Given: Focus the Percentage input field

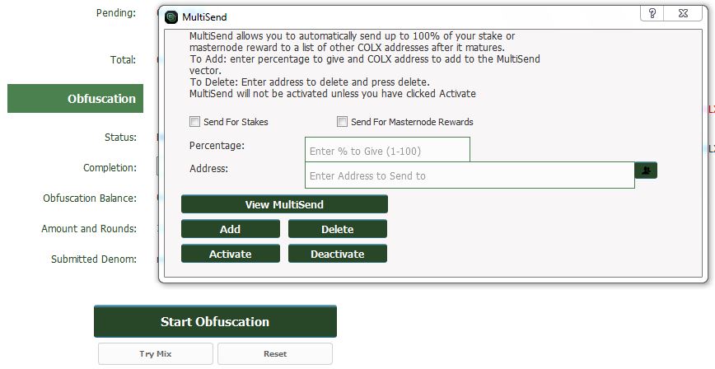Looking at the screenshot, I should click(x=387, y=150).
